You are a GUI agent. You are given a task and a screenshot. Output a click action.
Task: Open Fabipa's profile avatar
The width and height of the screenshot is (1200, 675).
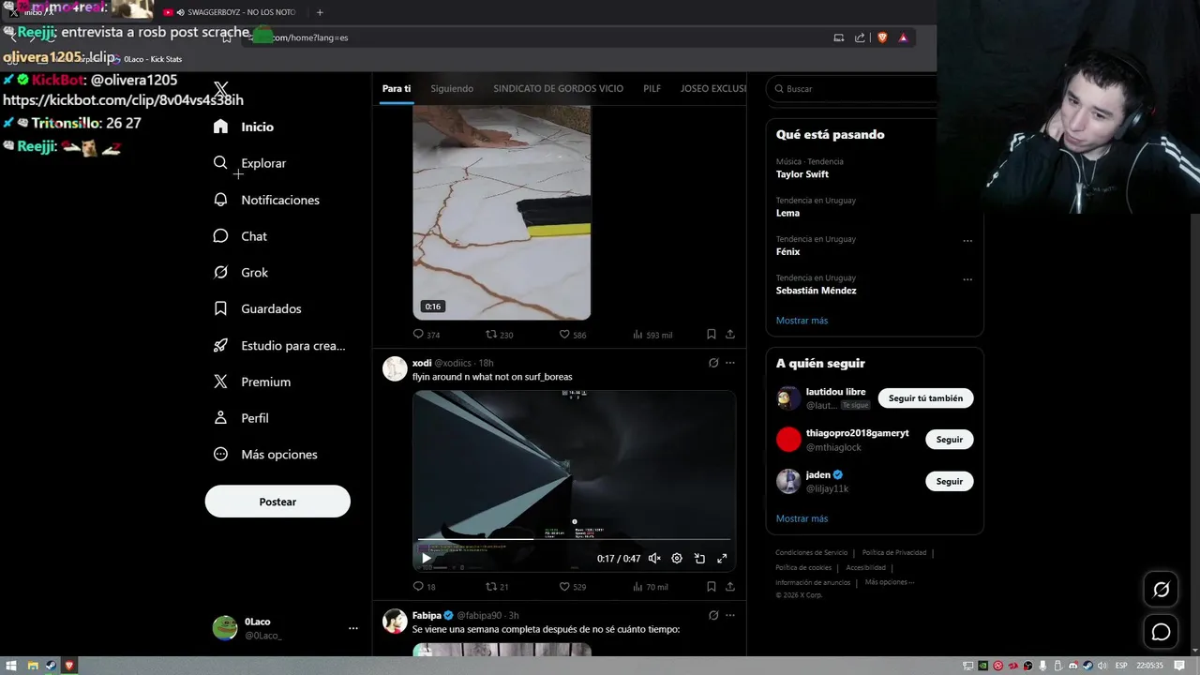click(395, 621)
